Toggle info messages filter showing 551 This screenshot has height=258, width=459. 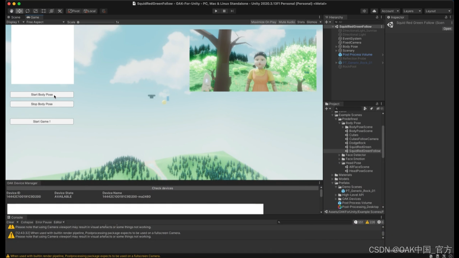point(358,222)
